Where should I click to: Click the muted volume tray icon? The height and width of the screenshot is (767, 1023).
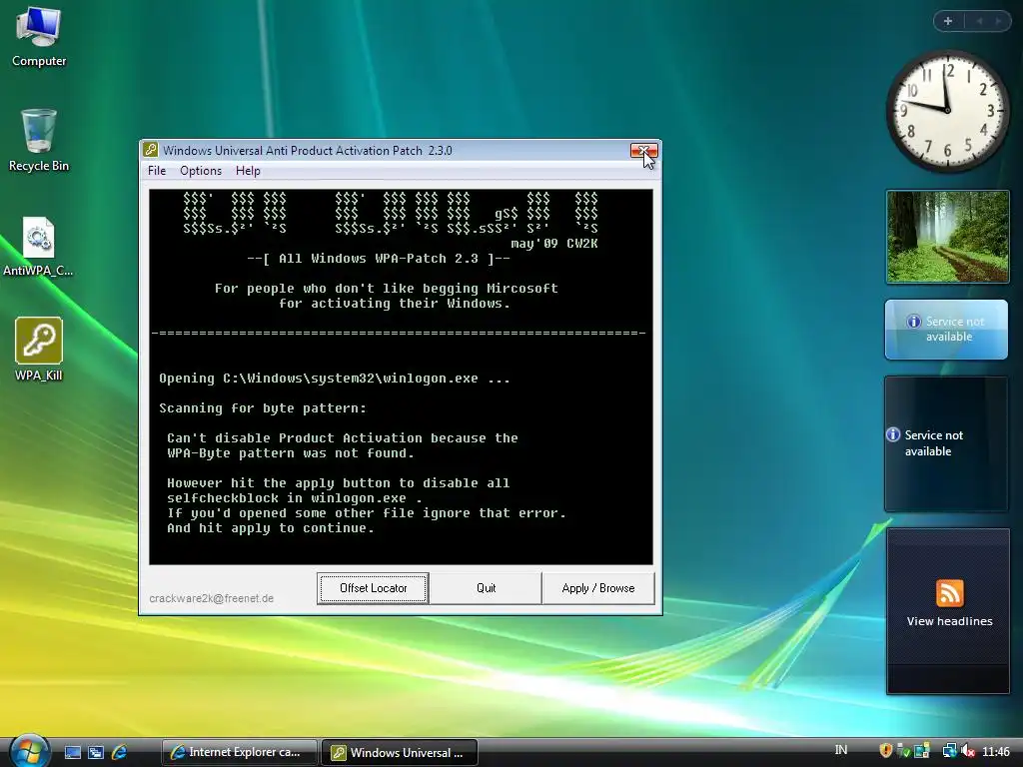[967, 751]
